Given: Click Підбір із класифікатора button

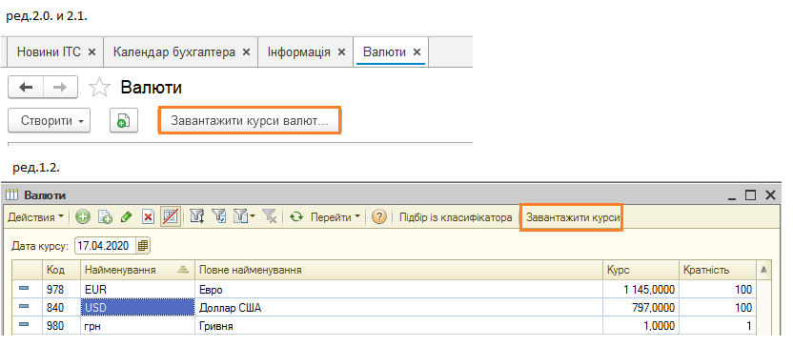Looking at the screenshot, I should 456,217.
